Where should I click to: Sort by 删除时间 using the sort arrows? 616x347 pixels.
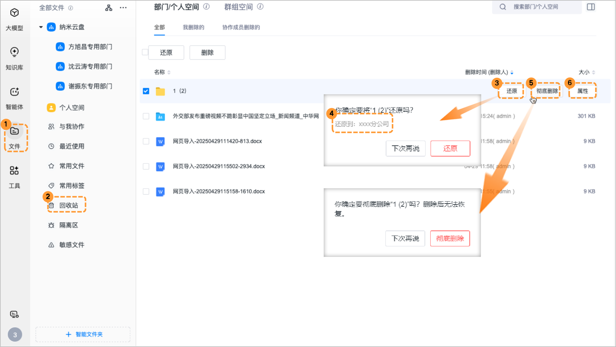[x=512, y=72]
